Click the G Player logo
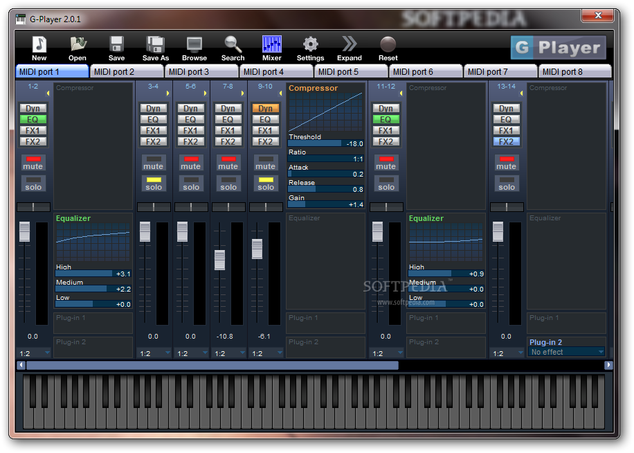This screenshot has width=634, height=453. (558, 47)
